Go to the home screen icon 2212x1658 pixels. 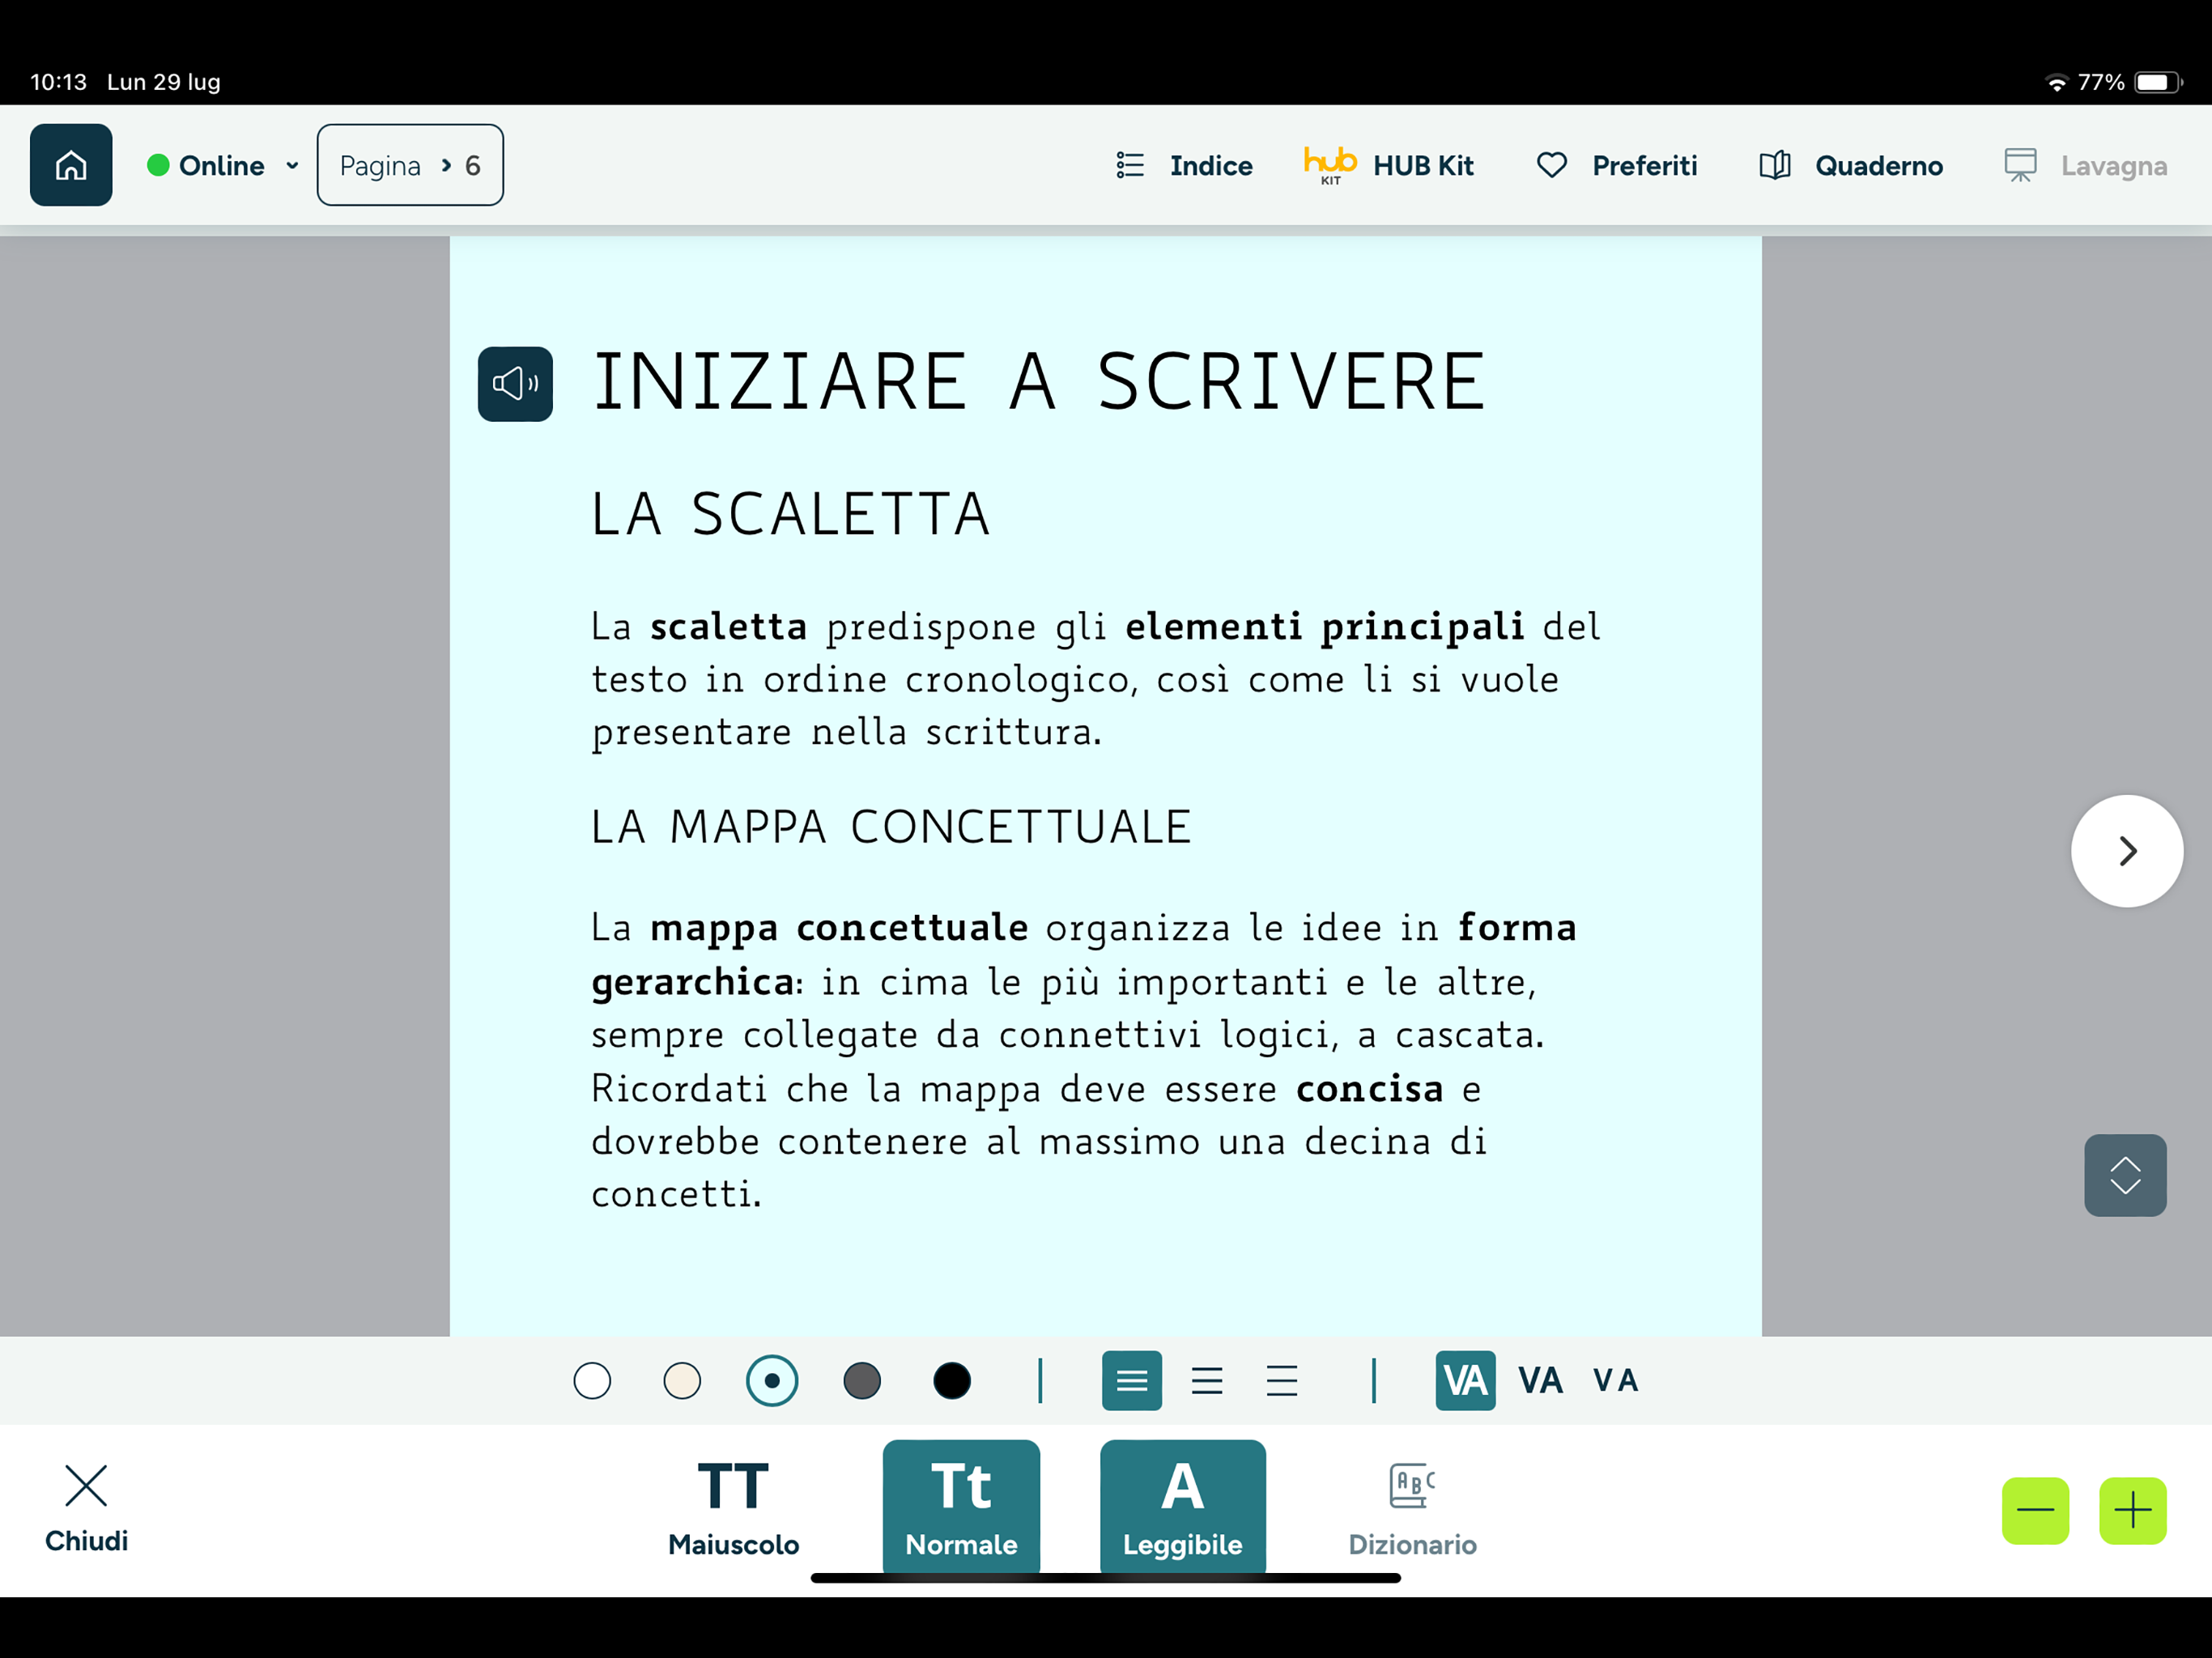[x=71, y=165]
